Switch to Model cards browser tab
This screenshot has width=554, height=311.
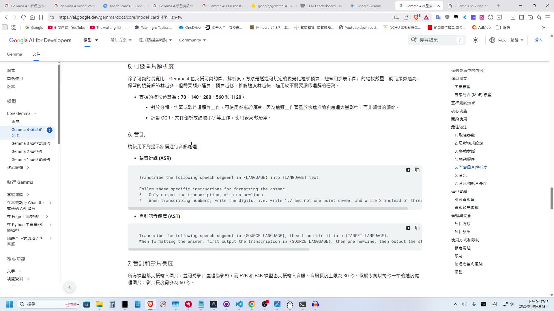124,6
